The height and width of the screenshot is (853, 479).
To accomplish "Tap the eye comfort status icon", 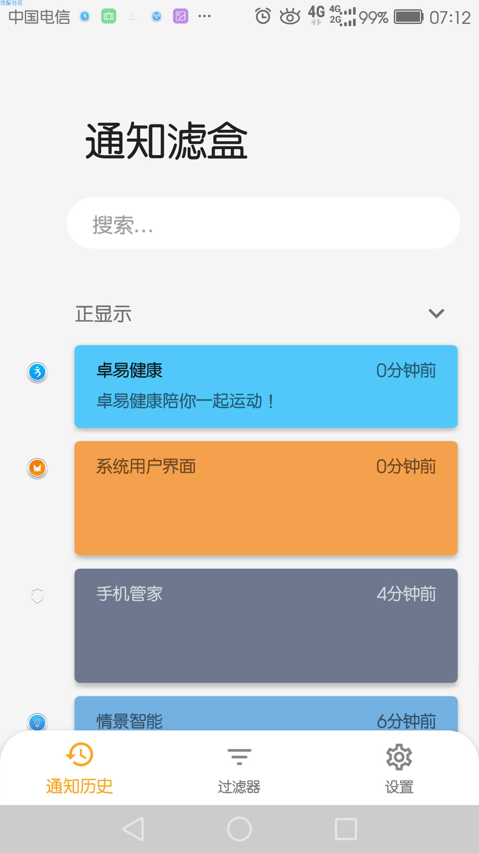I will coord(290,17).
